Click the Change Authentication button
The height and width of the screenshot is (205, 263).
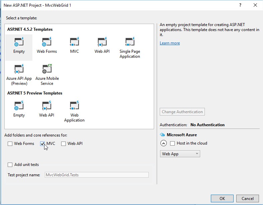point(182,112)
